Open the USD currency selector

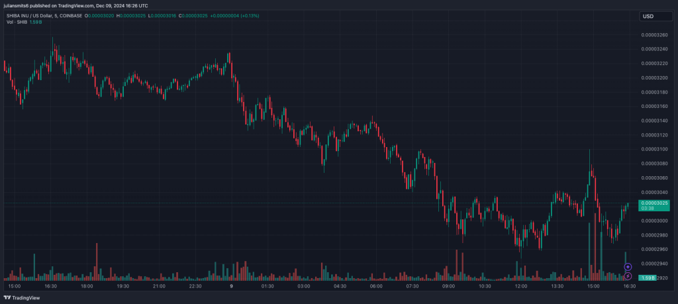pos(656,17)
